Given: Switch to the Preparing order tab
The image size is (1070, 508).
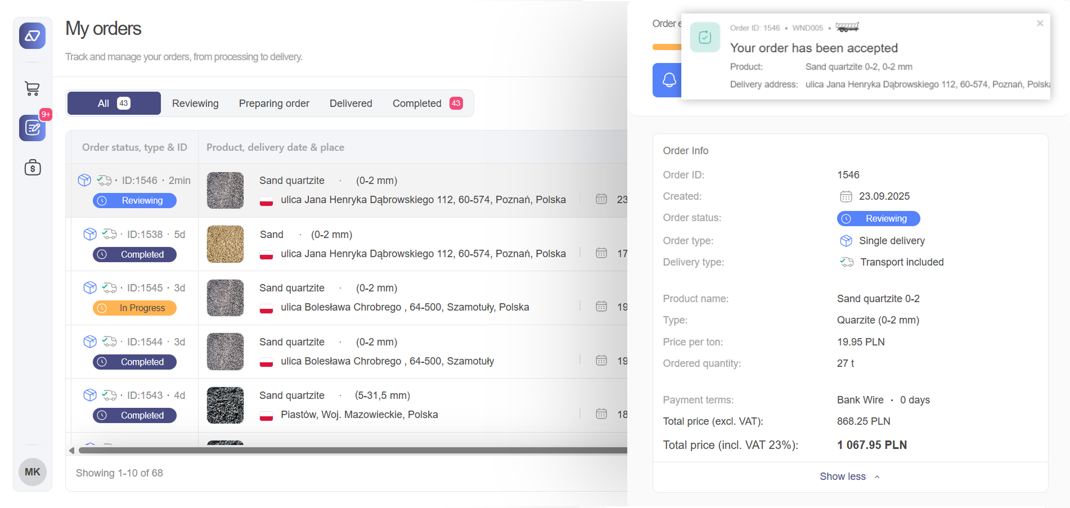Looking at the screenshot, I should pyautogui.click(x=274, y=104).
